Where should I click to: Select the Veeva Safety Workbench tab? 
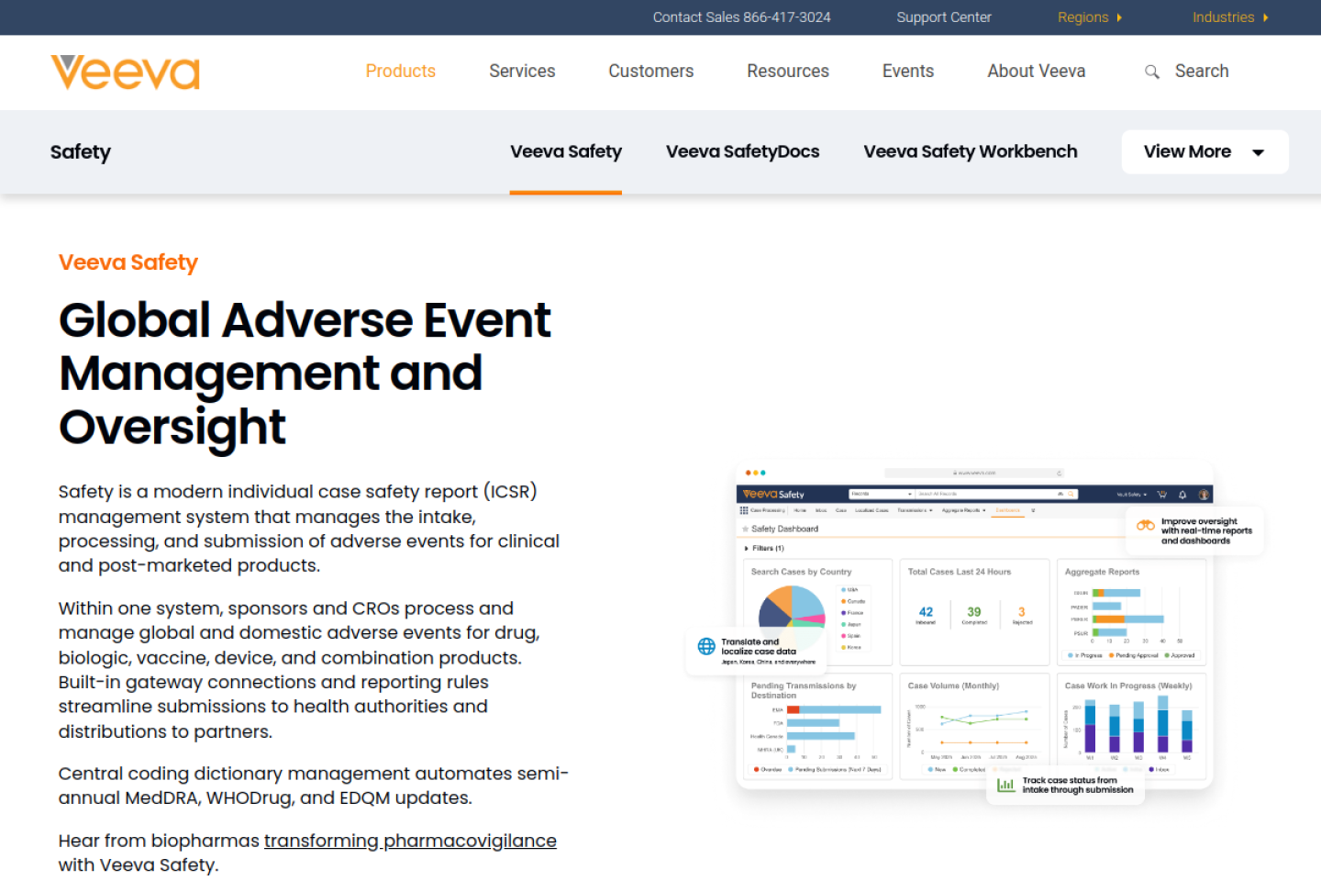(971, 151)
